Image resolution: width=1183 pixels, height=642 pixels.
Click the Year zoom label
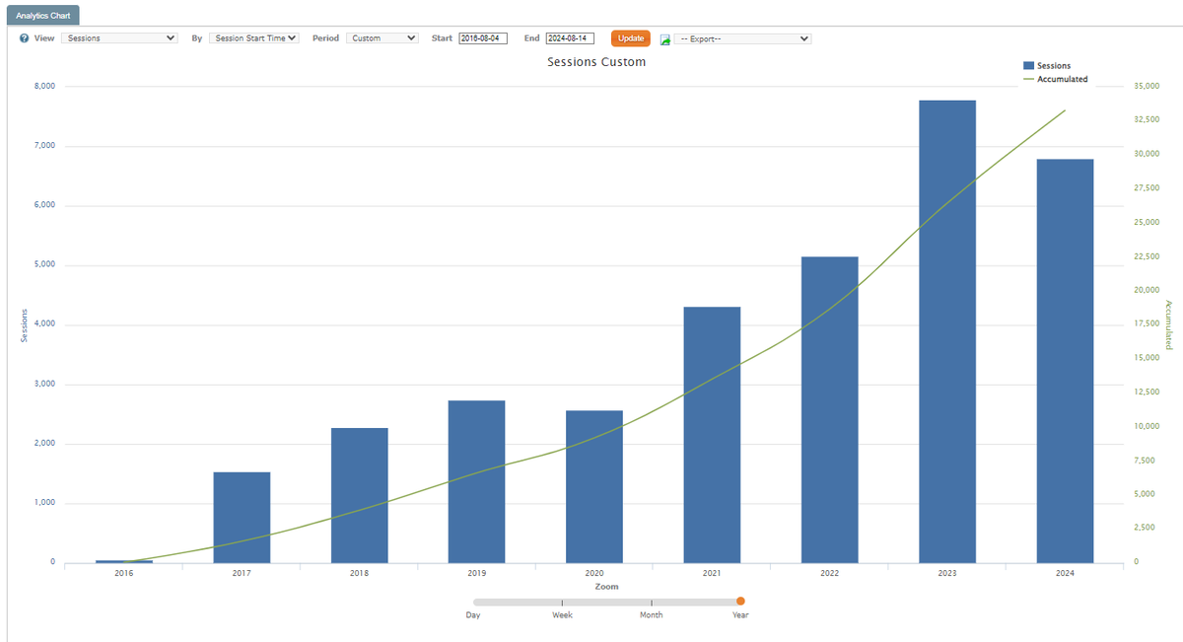(x=740, y=614)
